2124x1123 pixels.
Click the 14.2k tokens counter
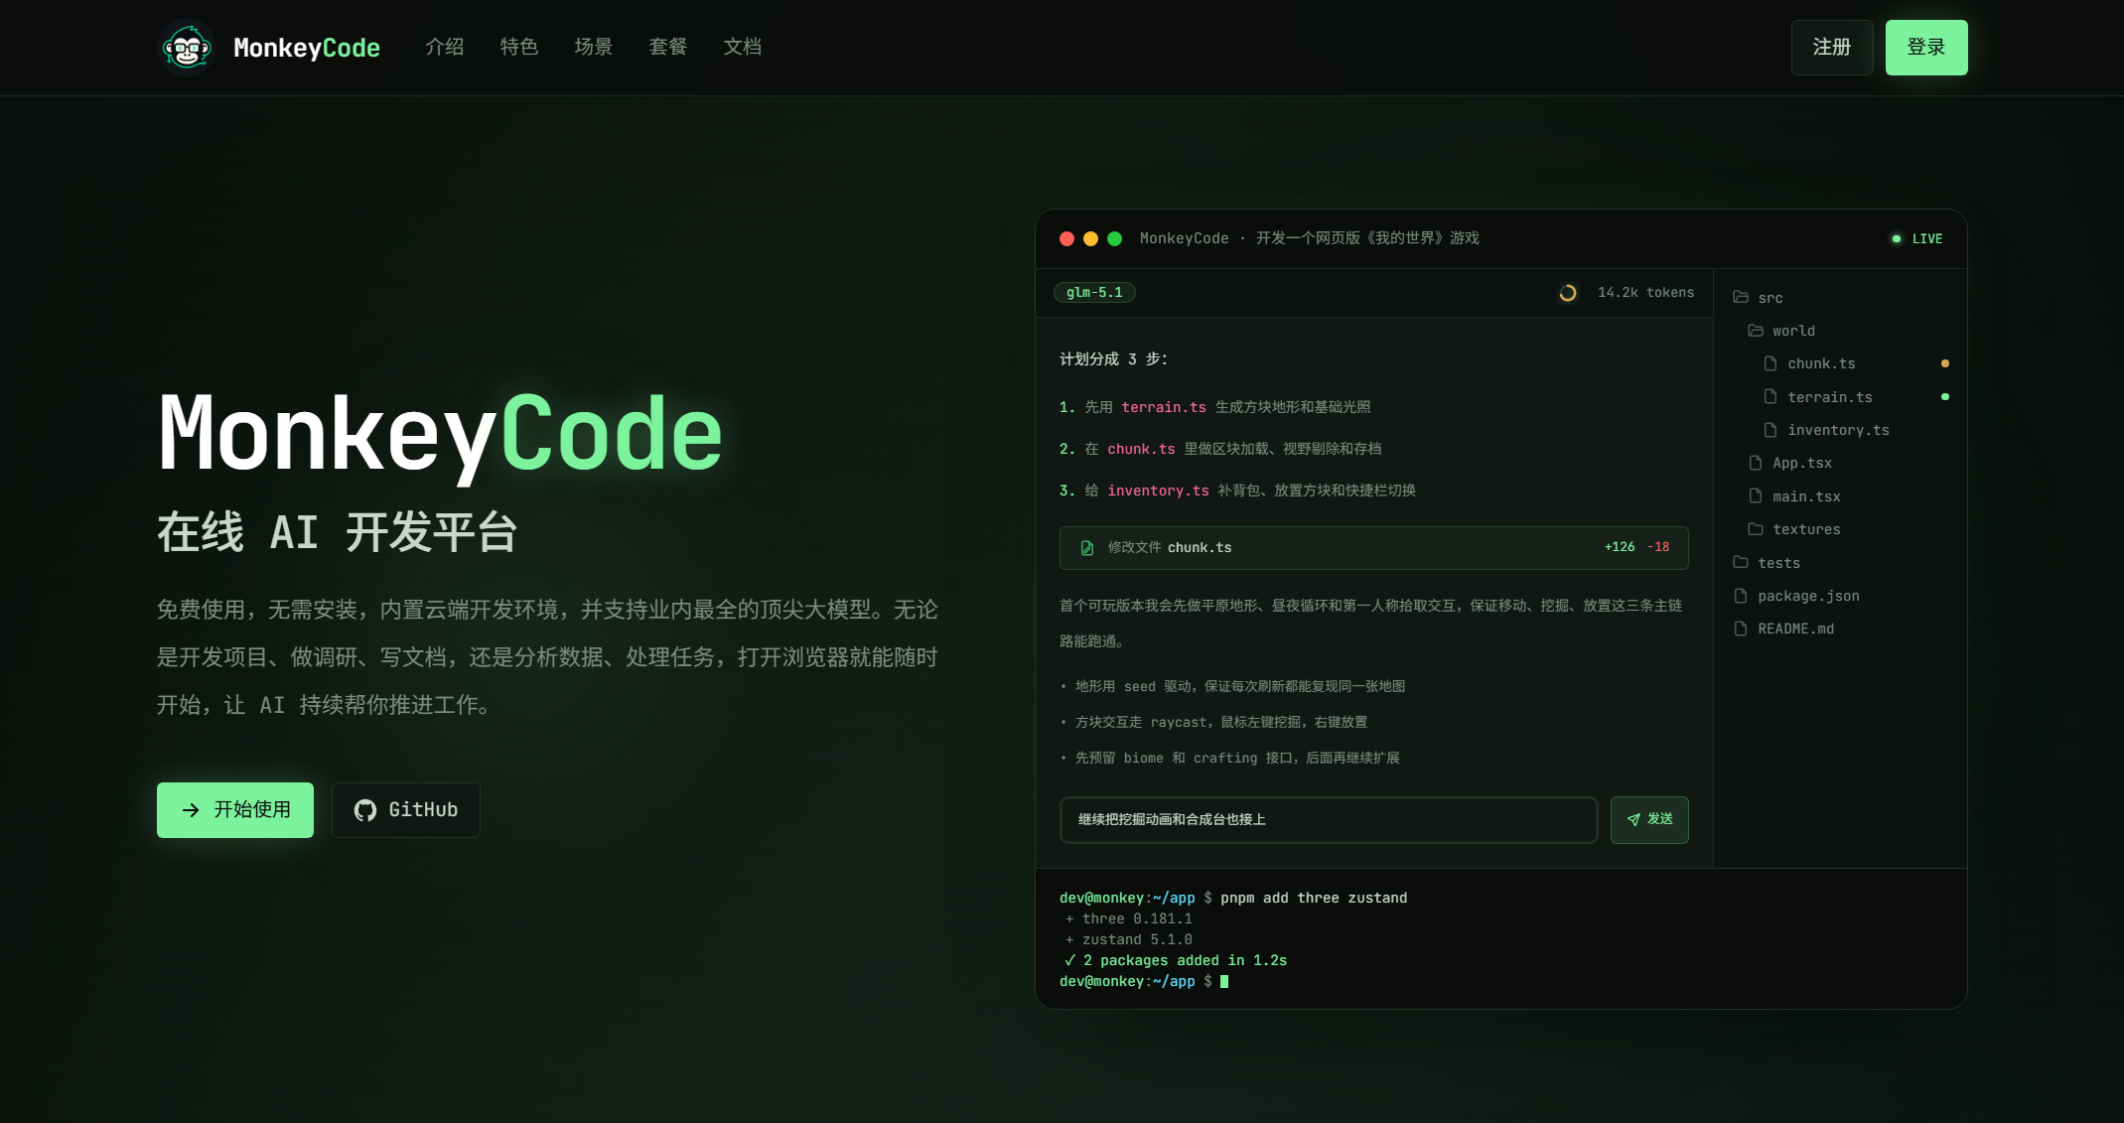[1645, 292]
